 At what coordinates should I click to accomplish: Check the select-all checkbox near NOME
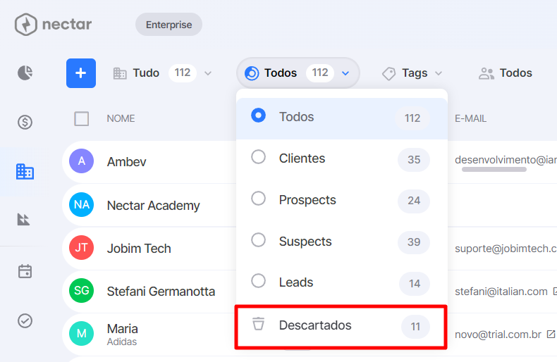tap(81, 118)
